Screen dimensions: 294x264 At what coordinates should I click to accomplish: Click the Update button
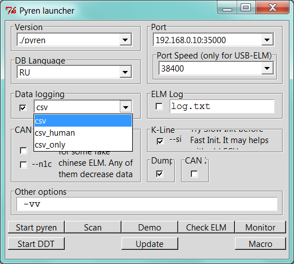point(149,244)
